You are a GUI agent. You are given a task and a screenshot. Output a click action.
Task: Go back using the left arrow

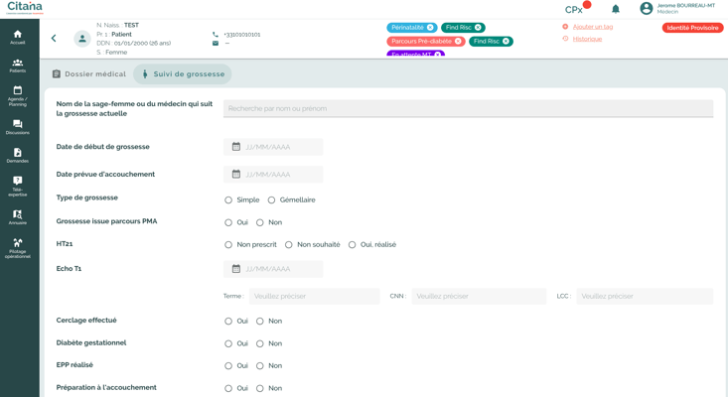pyautogui.click(x=54, y=39)
